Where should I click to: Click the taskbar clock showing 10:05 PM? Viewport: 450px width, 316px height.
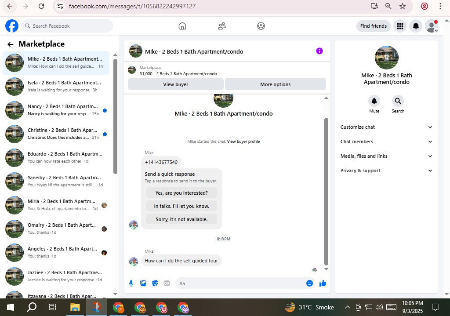pos(412,307)
